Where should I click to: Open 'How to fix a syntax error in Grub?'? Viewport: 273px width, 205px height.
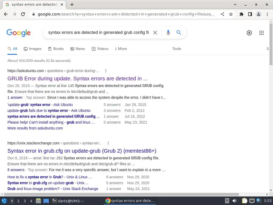point(49,177)
